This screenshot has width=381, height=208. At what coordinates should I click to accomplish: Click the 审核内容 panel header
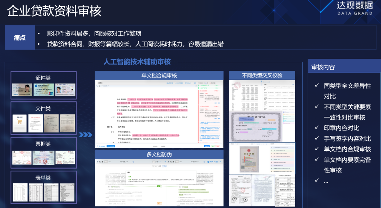[x=344, y=67]
